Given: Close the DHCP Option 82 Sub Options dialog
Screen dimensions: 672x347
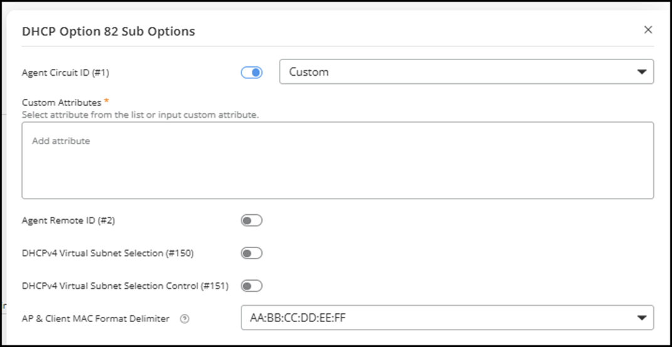Looking at the screenshot, I should [648, 30].
